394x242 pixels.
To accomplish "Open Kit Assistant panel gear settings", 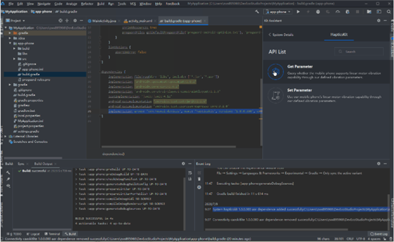I will 379,20.
